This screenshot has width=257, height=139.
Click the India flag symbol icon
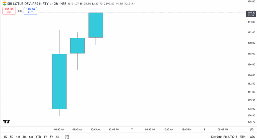tap(5, 4)
